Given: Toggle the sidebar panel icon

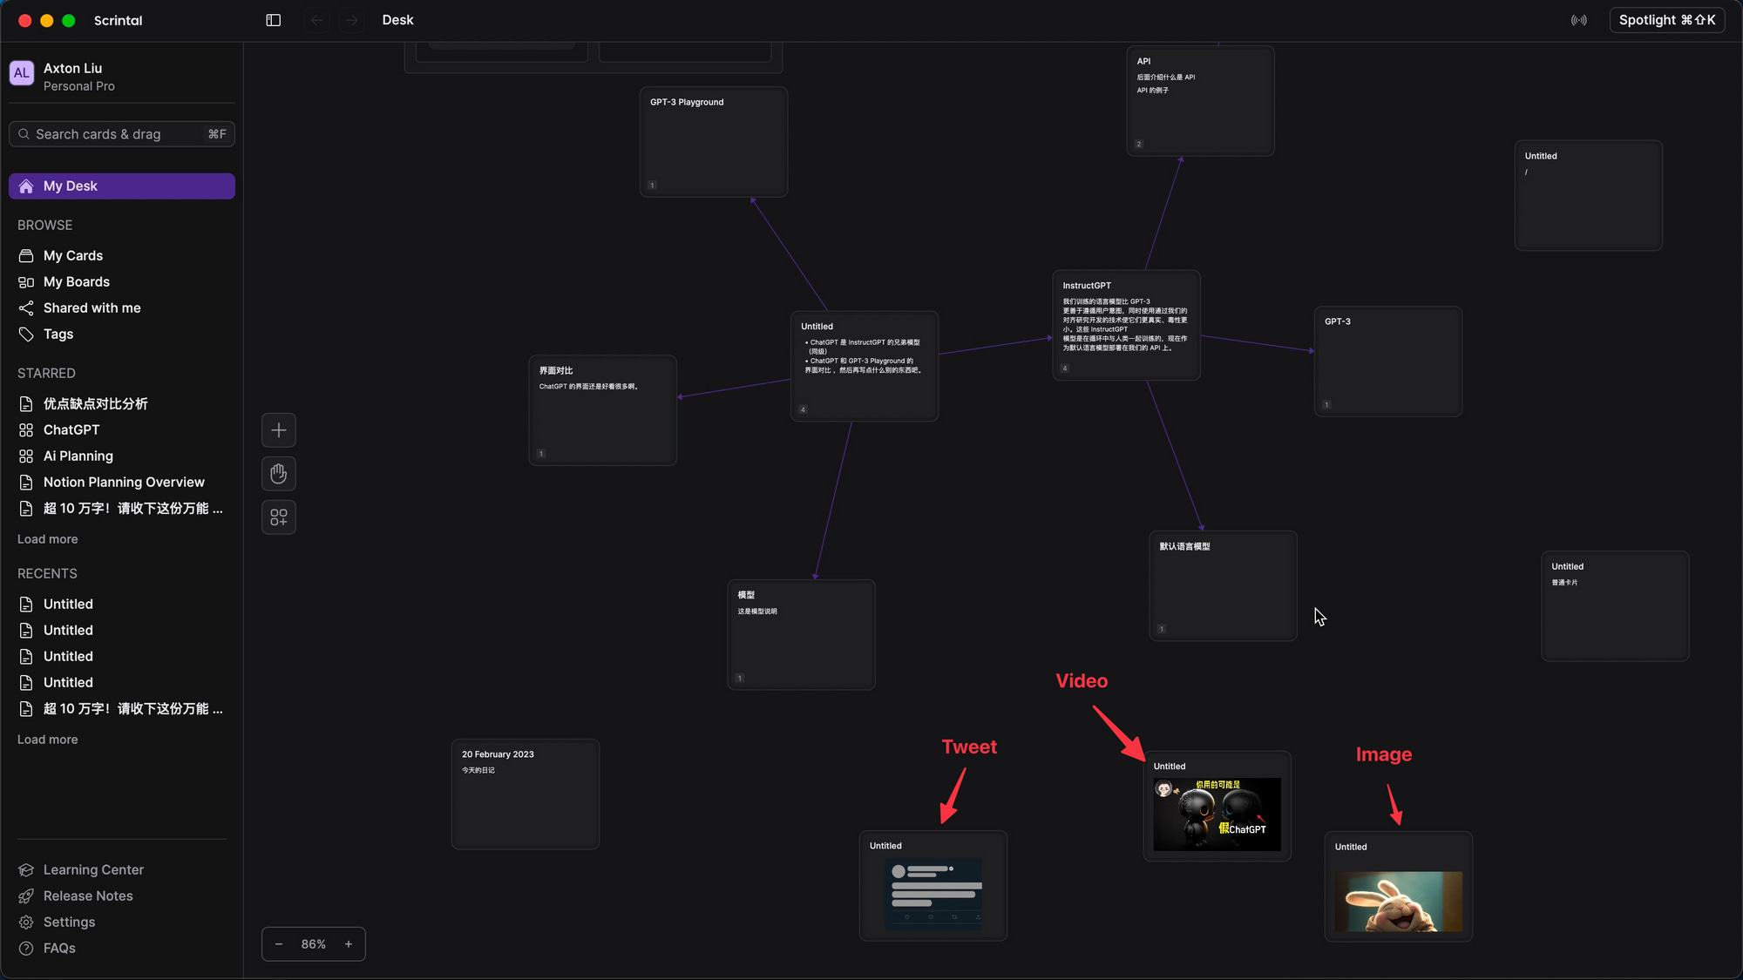Looking at the screenshot, I should click(x=273, y=20).
